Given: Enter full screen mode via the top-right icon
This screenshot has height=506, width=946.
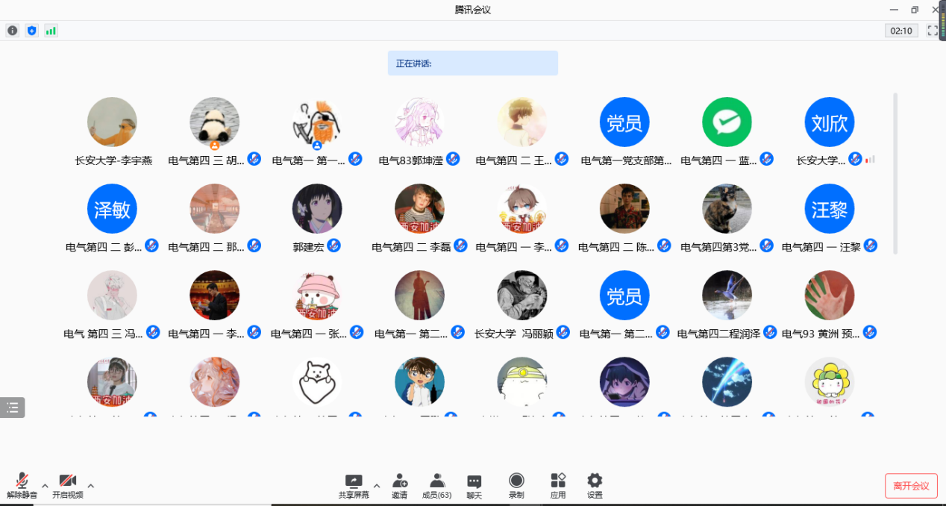Looking at the screenshot, I should [933, 31].
